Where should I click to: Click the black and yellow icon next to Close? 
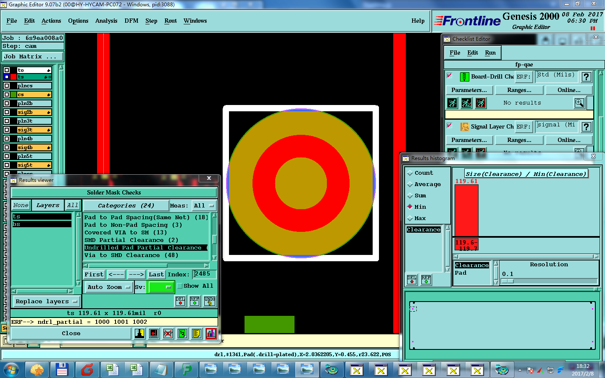coord(139,333)
